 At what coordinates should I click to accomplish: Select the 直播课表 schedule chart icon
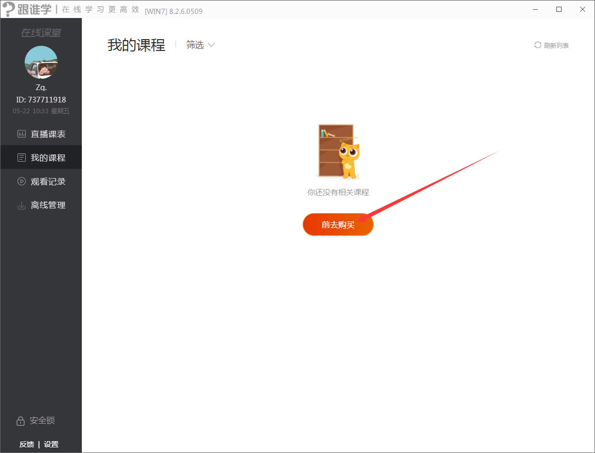tap(21, 133)
